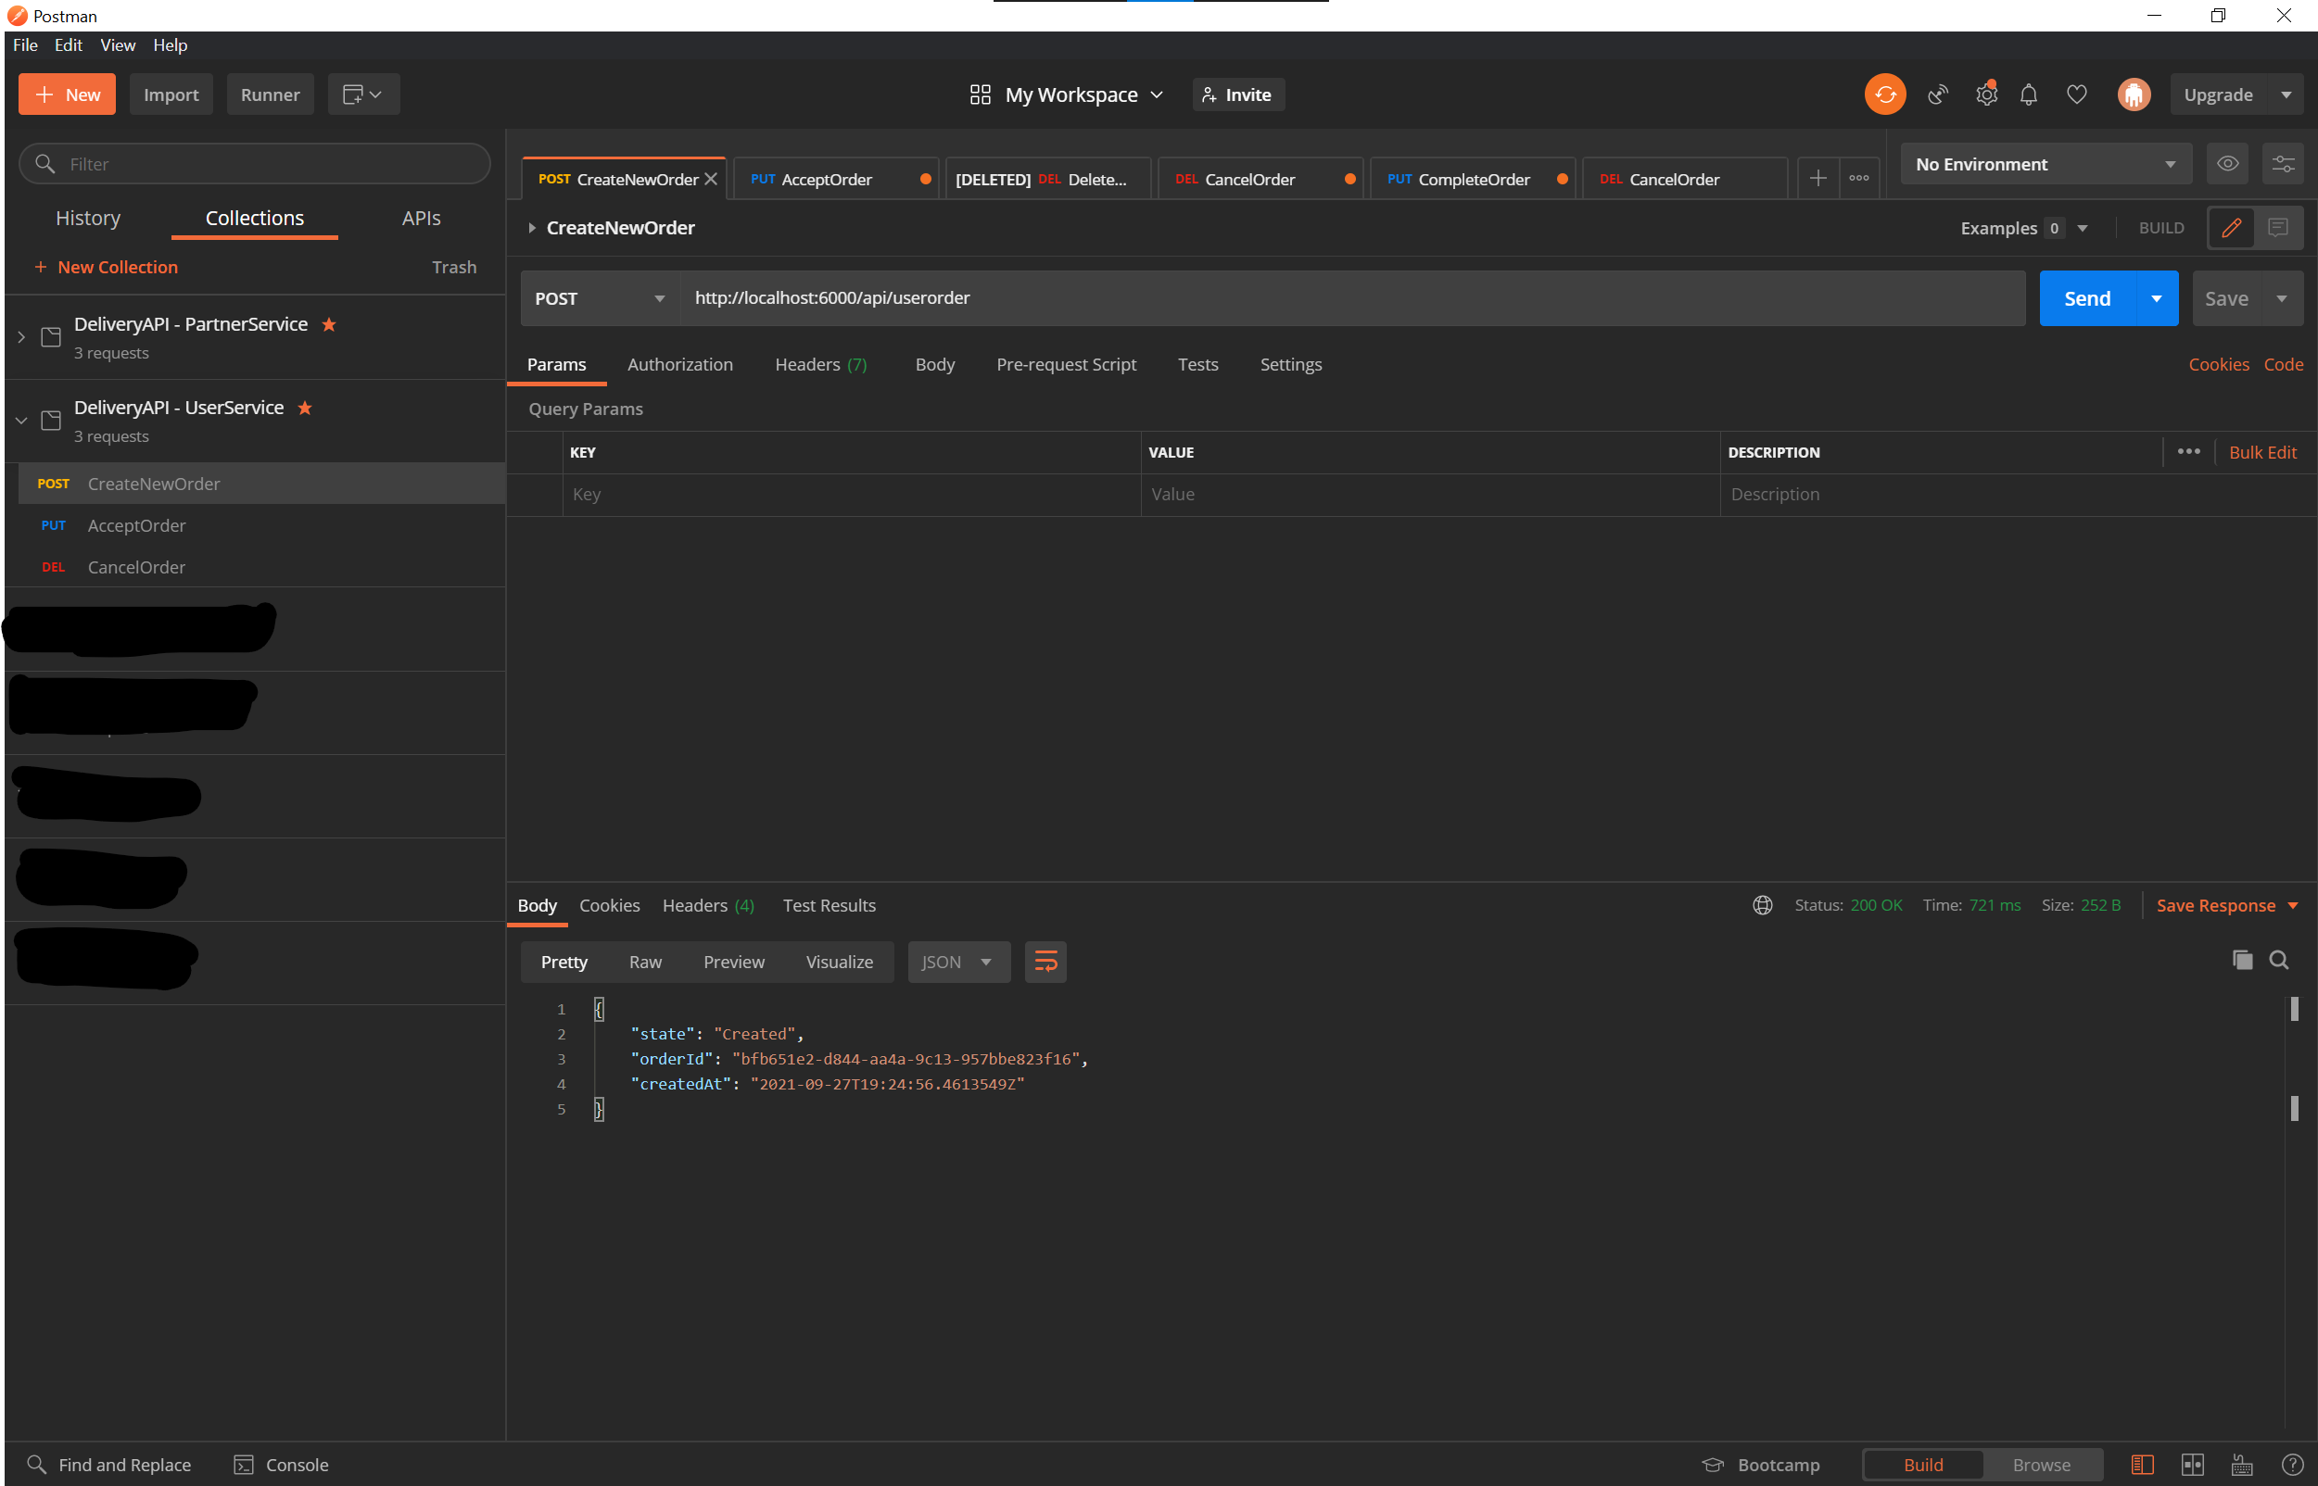Click the Send request button
This screenshot has width=2318, height=1486.
tap(2088, 297)
